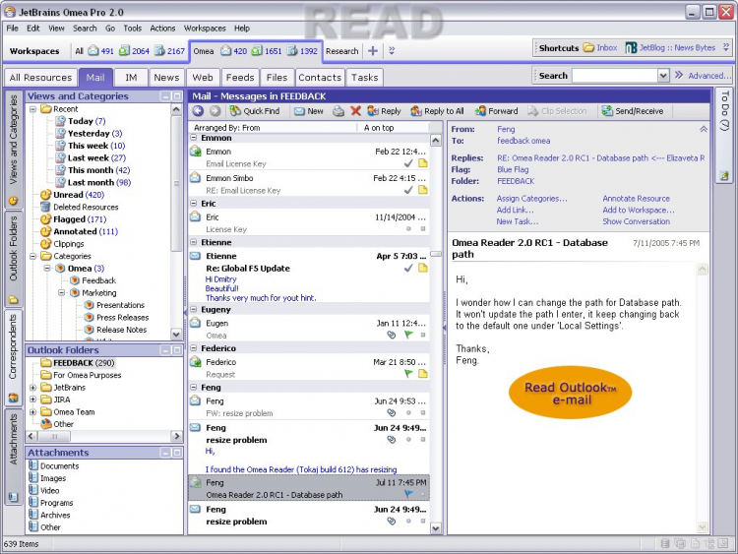
Task: Open the Workspaces menu
Action: (x=205, y=29)
